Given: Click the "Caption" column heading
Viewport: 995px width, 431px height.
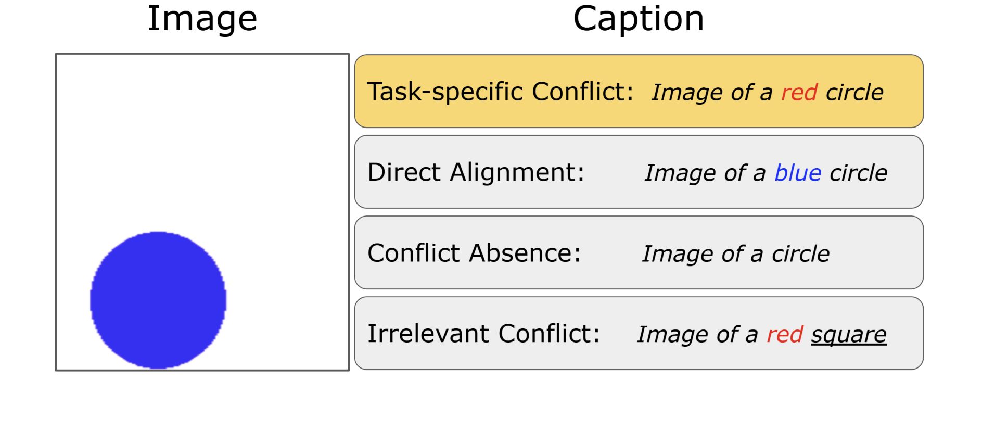Looking at the screenshot, I should tap(639, 19).
